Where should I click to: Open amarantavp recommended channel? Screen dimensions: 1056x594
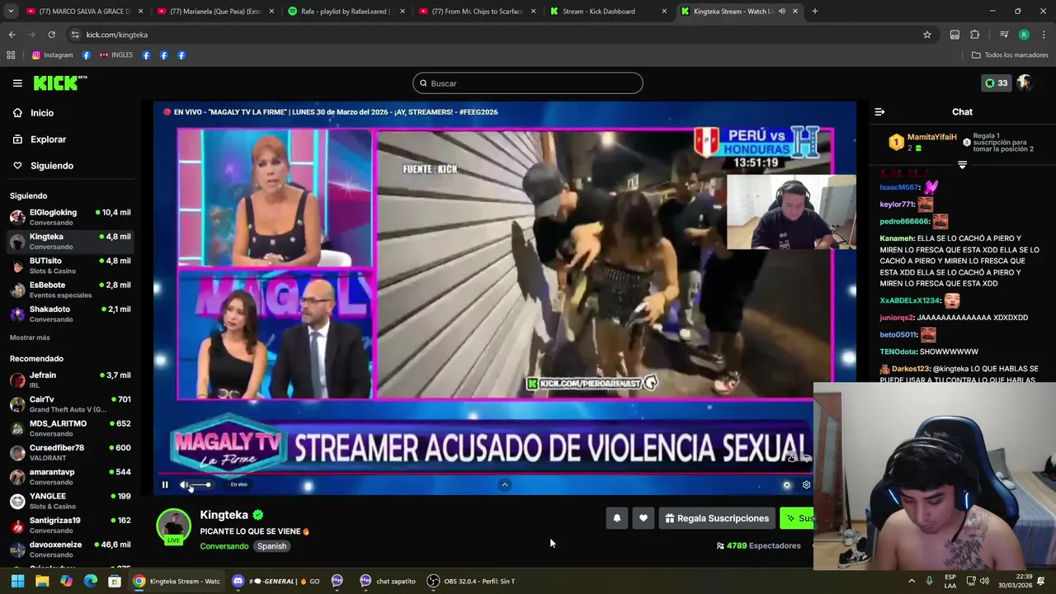click(70, 477)
